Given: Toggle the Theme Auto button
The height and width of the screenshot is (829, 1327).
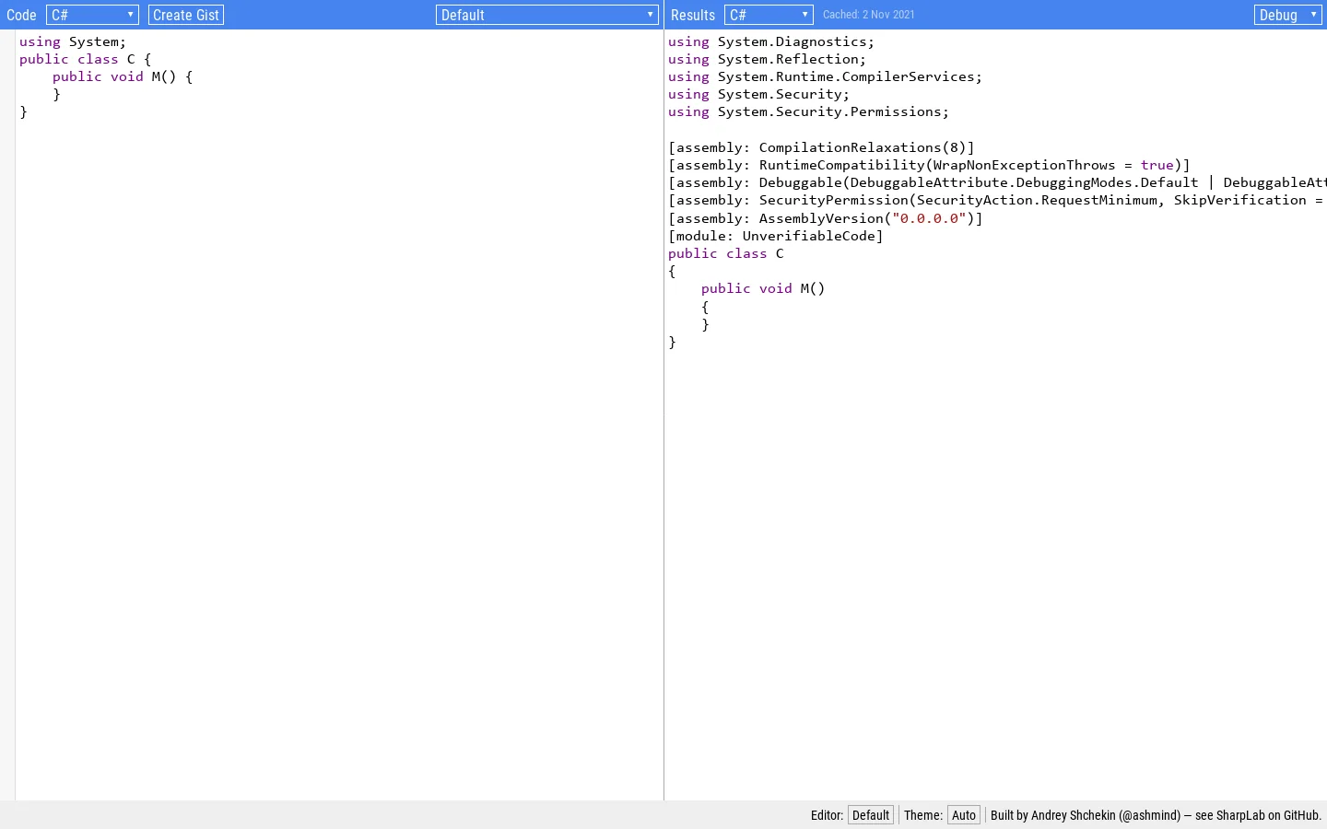Looking at the screenshot, I should click(964, 815).
